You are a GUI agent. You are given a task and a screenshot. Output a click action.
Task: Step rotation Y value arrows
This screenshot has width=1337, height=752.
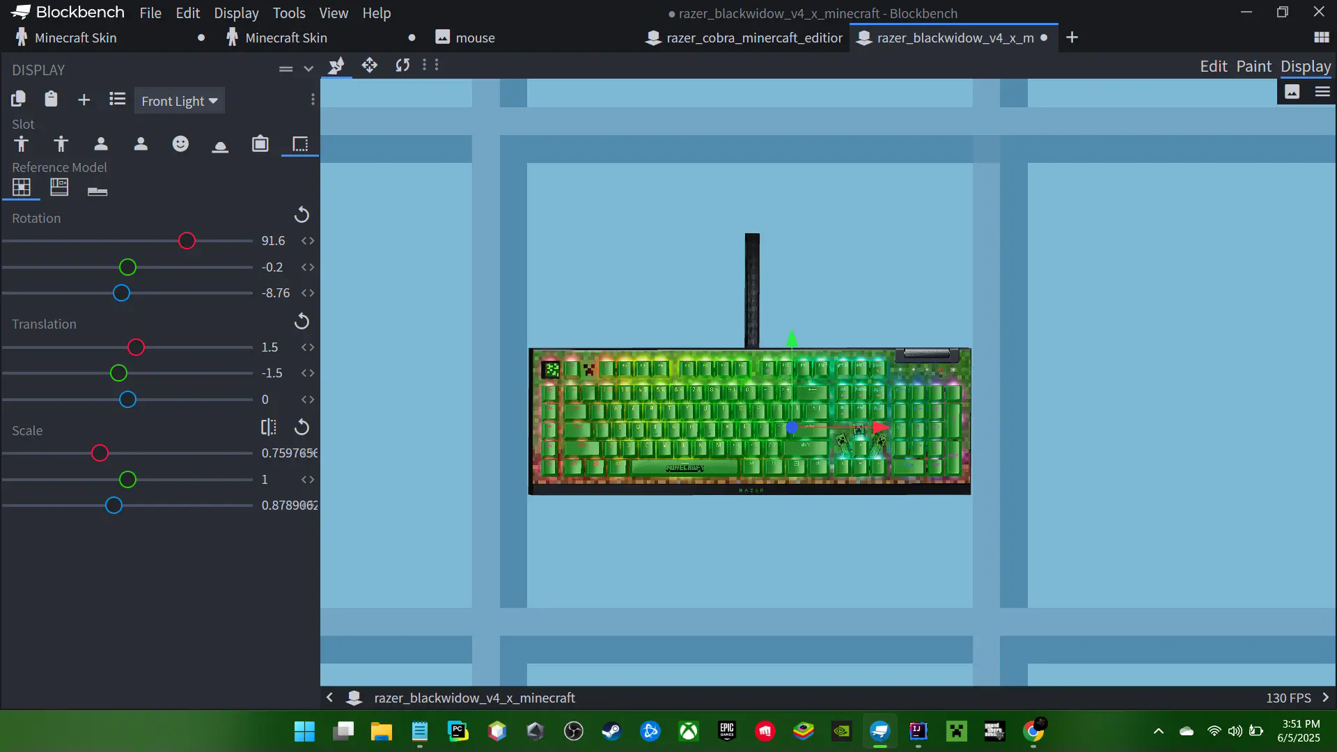[x=308, y=267]
